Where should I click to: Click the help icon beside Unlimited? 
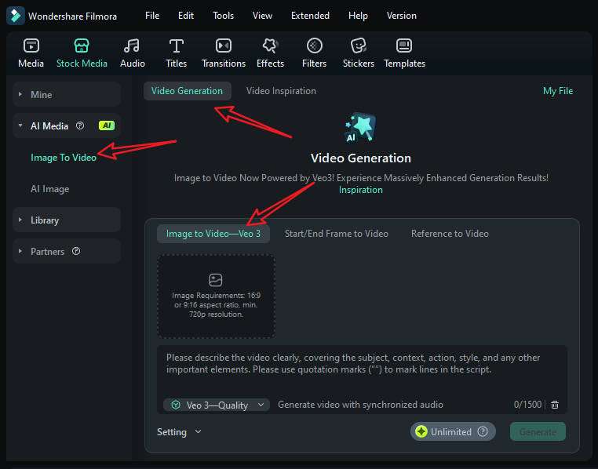click(483, 431)
